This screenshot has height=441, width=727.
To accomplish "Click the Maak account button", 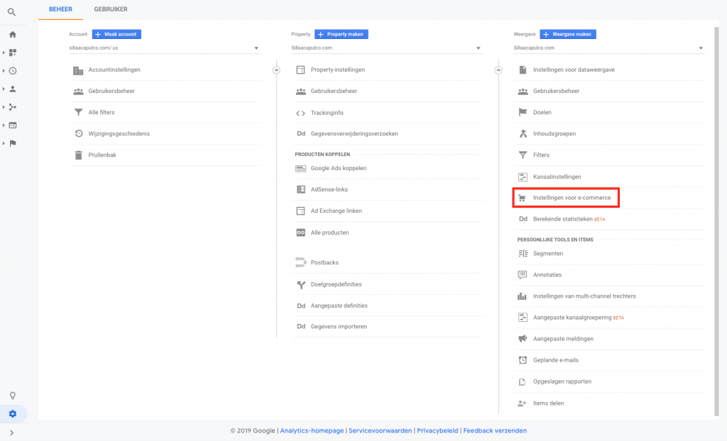I will [116, 34].
